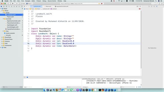
Task: Click the console filter field
Action: (127, 87)
